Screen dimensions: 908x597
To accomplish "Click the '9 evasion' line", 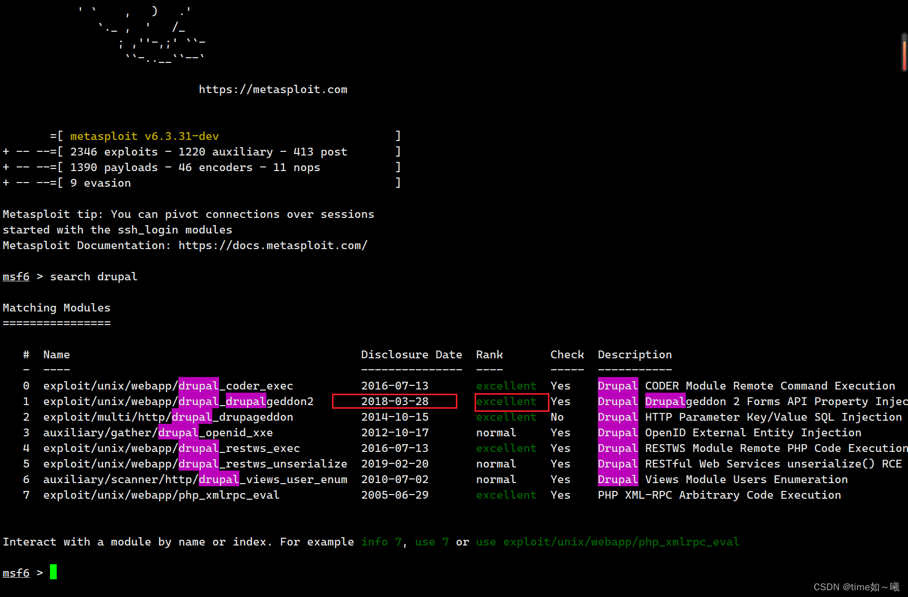I will click(100, 183).
